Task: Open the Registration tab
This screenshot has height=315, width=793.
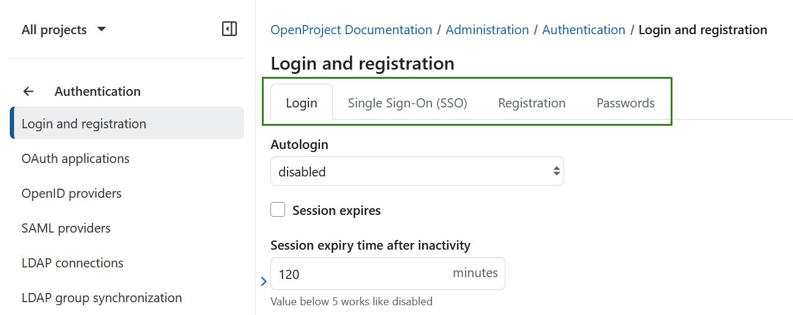Action: pos(532,103)
